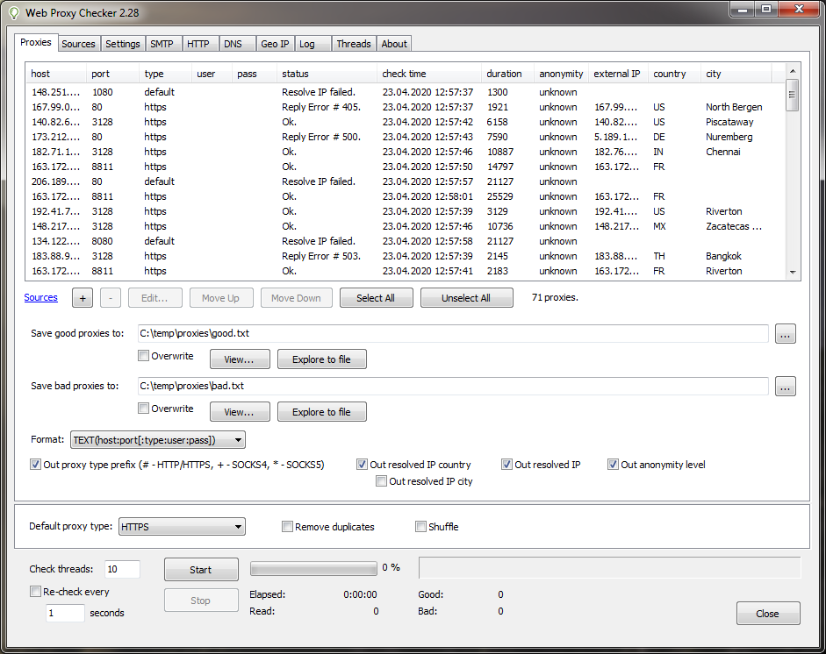Viewport: 826px width, 654px height.
Task: Select the row with city Zacatecas
Action: (406, 227)
